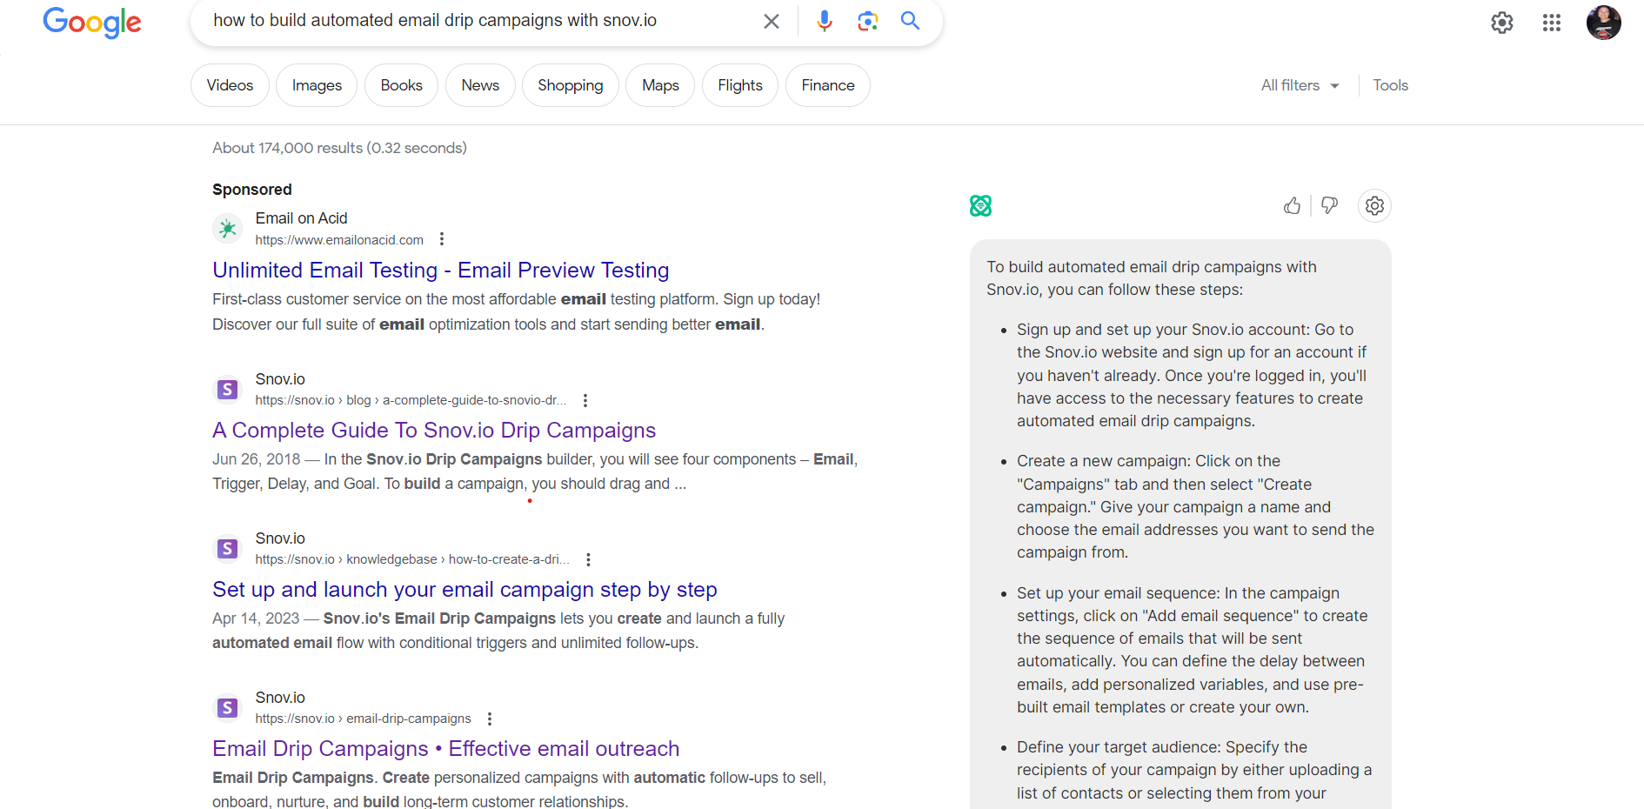Image resolution: width=1644 pixels, height=809 pixels.
Task: Open more options for snov.io blog result
Action: (585, 400)
